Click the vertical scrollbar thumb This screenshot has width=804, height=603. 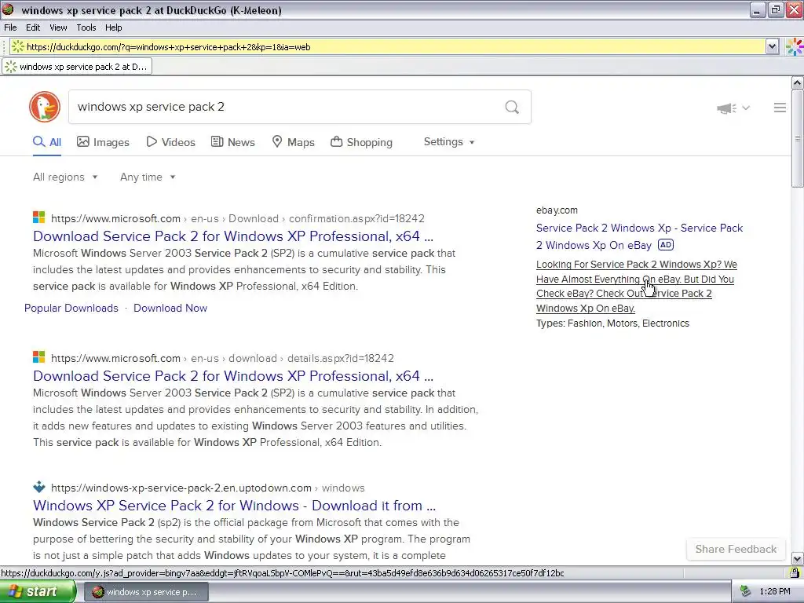tap(798, 138)
